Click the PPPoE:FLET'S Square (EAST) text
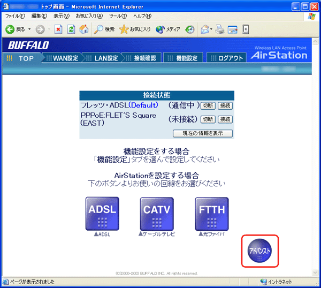This screenshot has height=288, width=321. tap(118, 119)
